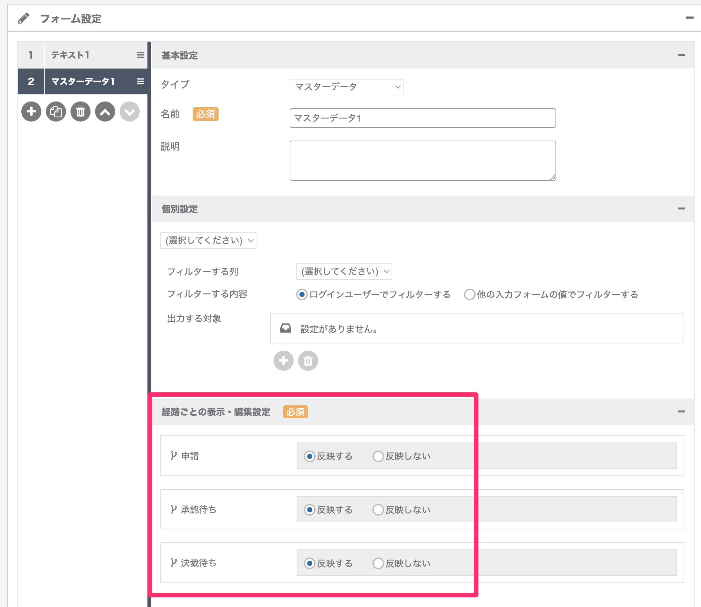Select the テキスト1 form item

83,55
